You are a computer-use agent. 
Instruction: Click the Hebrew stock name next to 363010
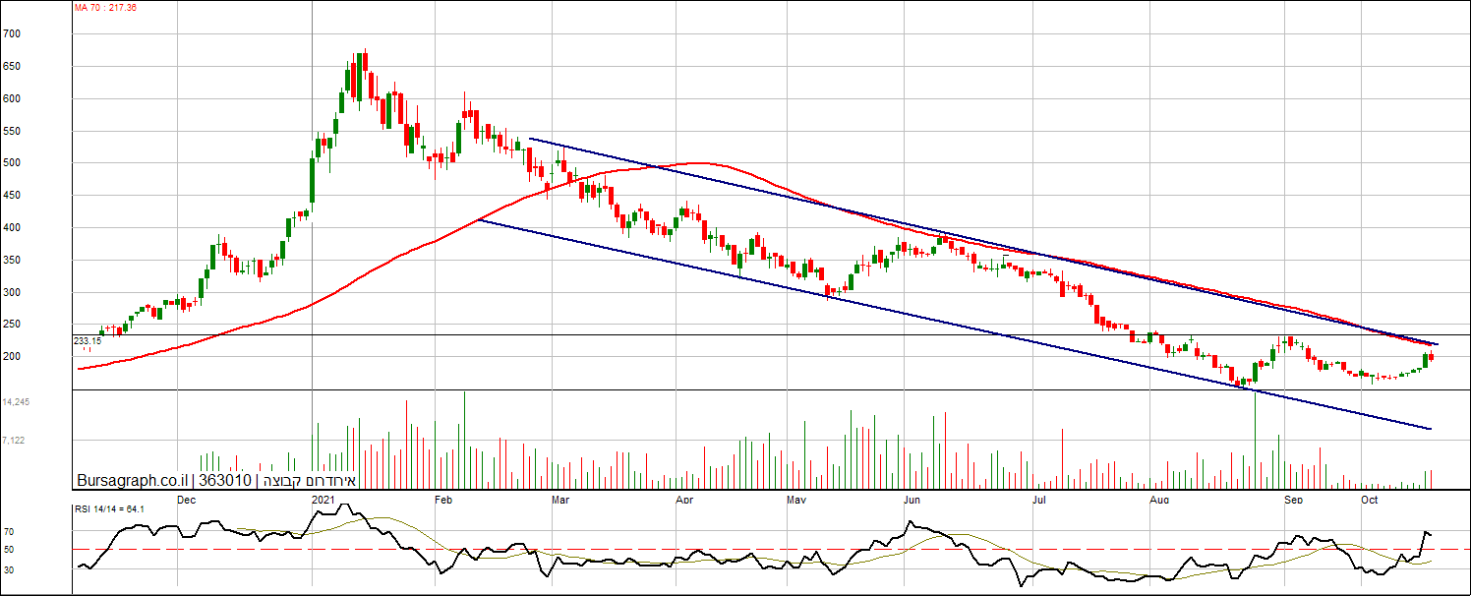point(308,481)
